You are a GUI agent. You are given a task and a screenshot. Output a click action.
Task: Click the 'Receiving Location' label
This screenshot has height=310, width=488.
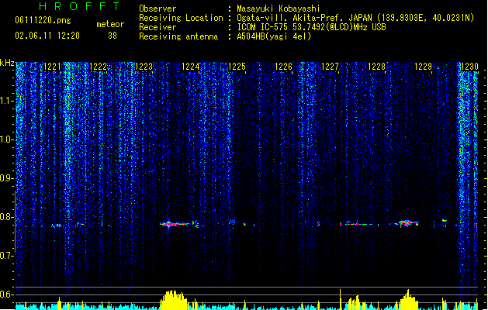click(x=181, y=18)
